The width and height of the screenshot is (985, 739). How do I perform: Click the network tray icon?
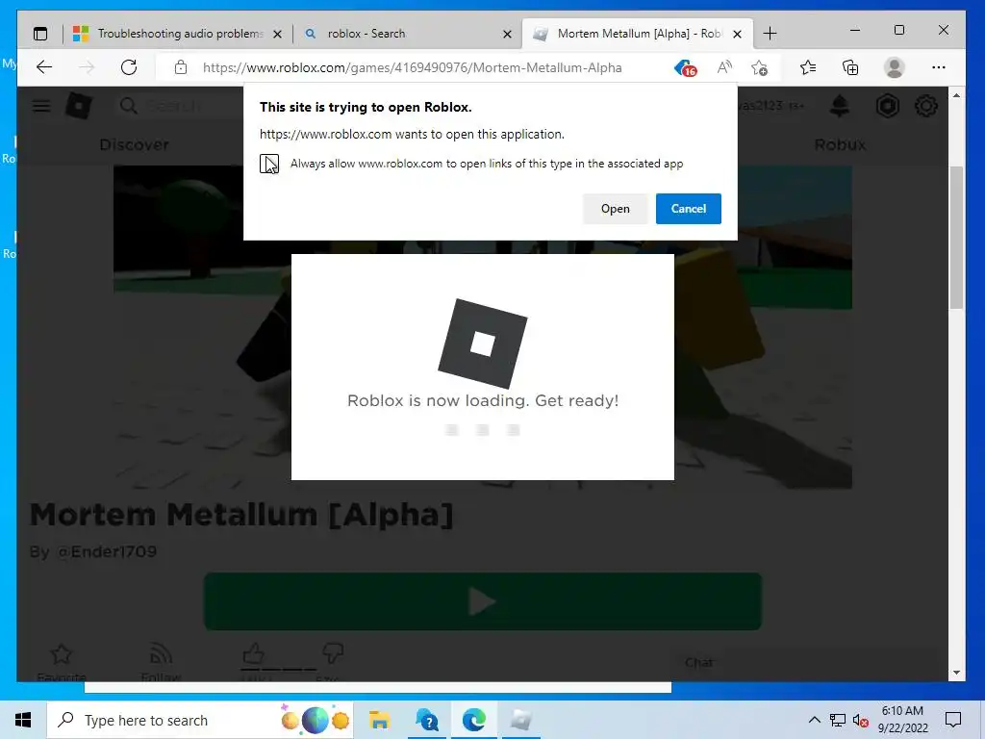838,720
